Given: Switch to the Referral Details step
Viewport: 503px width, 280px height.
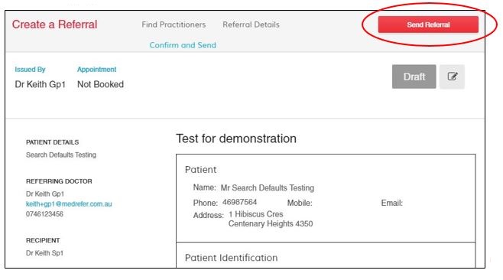Looking at the screenshot, I should (251, 24).
